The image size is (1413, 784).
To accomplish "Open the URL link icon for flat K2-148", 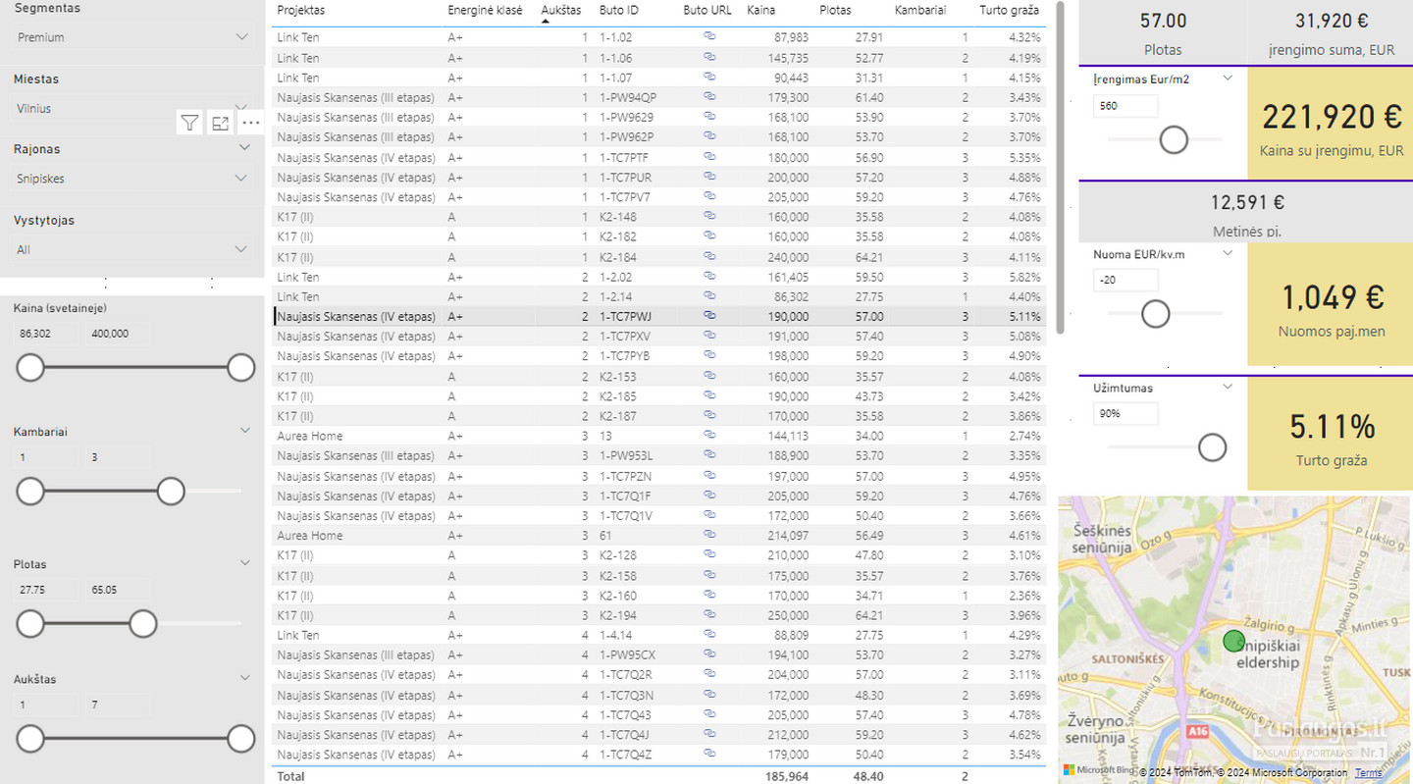I will (x=709, y=217).
